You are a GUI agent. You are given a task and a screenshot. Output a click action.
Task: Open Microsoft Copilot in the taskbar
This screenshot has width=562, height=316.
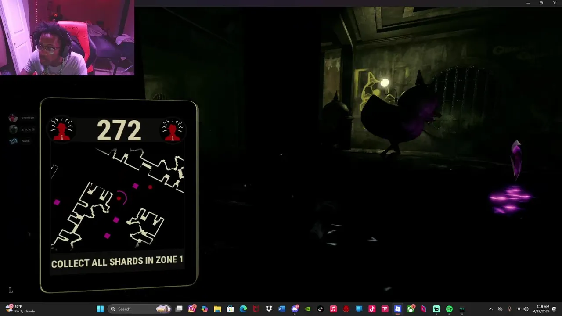205,309
